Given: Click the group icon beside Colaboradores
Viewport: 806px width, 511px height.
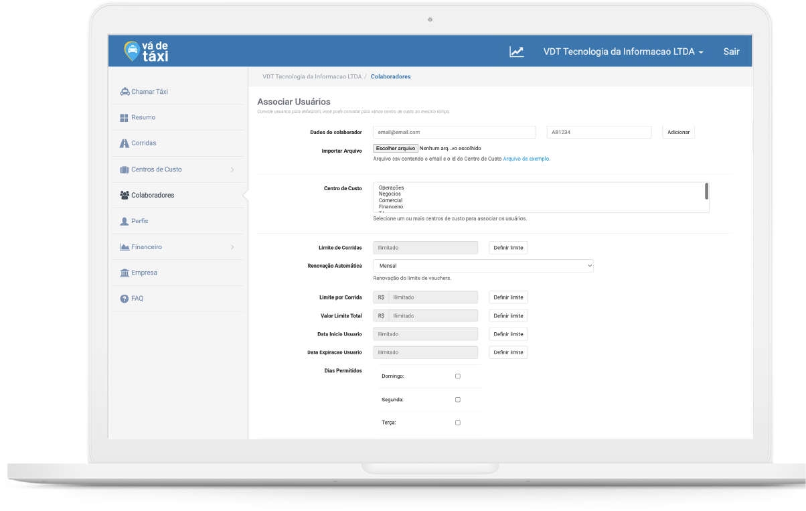Looking at the screenshot, I should click(125, 196).
